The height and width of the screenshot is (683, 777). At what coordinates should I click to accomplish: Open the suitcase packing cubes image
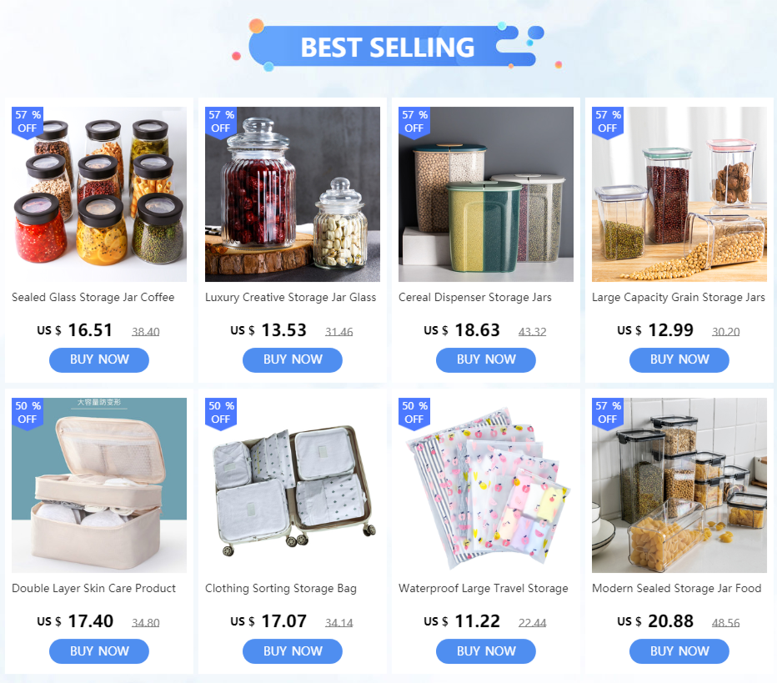293,485
